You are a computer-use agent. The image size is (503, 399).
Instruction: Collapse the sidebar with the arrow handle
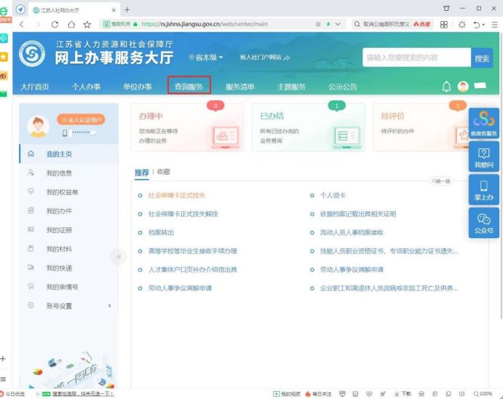pyautogui.click(x=119, y=256)
